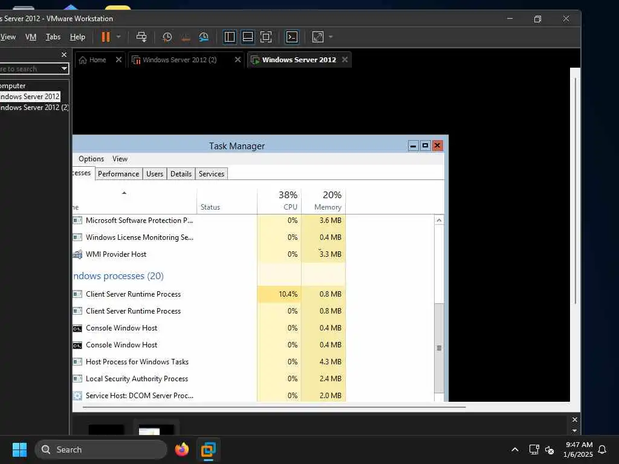
Task: Show hidden system tray icons
Action: coord(515,449)
